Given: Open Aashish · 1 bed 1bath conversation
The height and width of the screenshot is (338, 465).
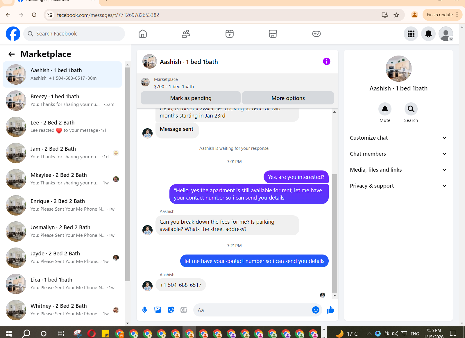Looking at the screenshot, I should point(62,74).
